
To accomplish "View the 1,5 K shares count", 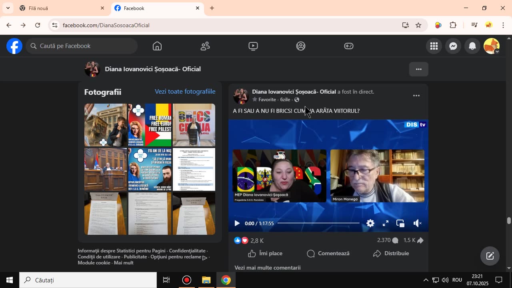I will pos(413,240).
